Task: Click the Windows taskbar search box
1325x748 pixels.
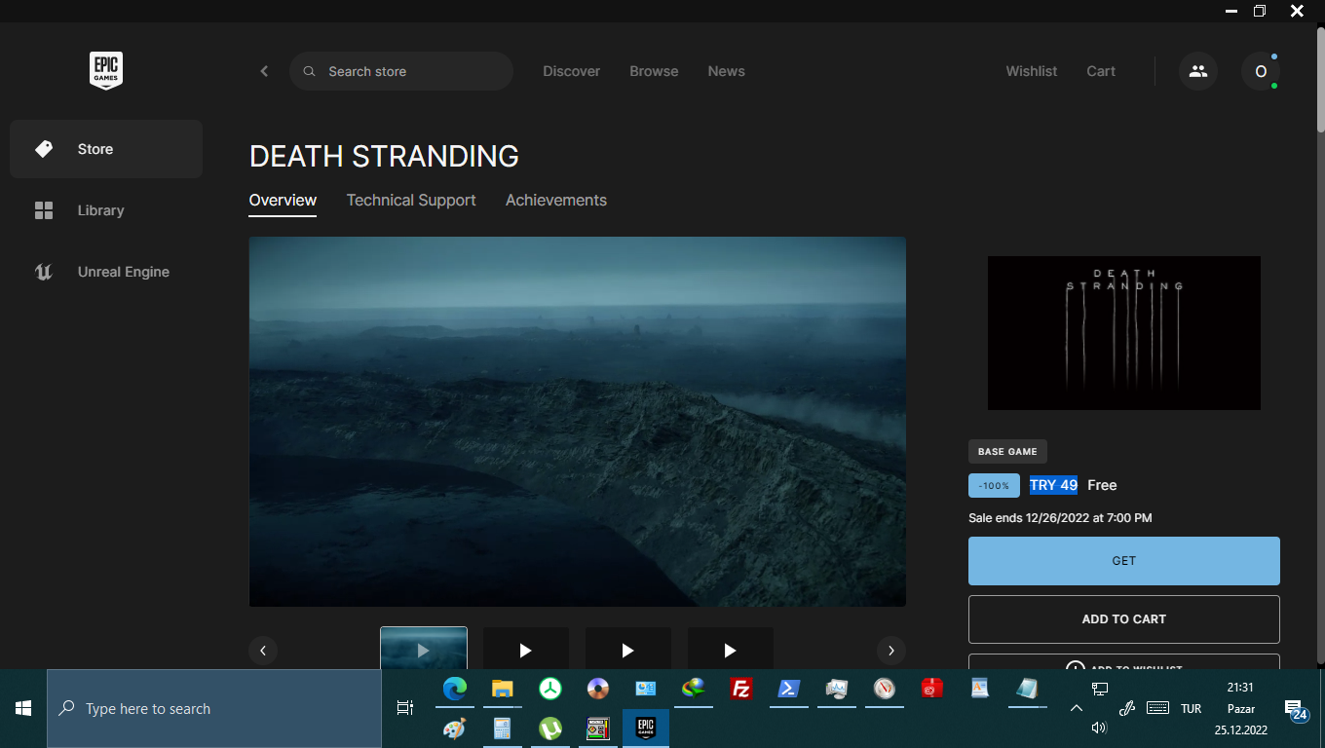Action: (x=214, y=709)
